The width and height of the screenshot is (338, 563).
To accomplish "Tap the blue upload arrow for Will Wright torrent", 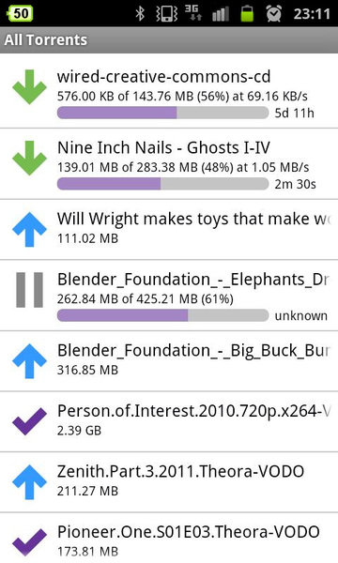I will (x=29, y=230).
